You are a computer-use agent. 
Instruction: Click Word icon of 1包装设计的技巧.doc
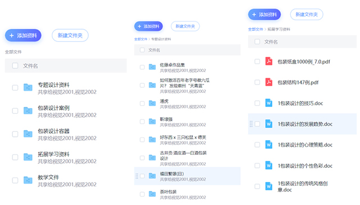pyautogui.click(x=269, y=103)
